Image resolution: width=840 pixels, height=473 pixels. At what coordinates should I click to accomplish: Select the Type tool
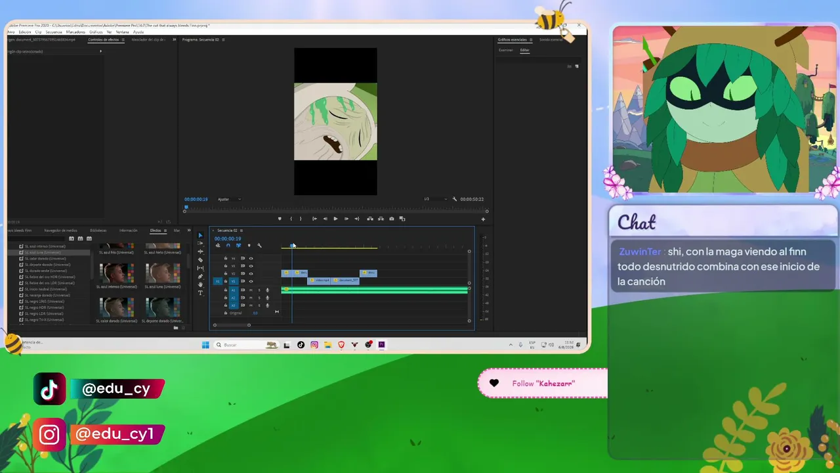click(201, 293)
